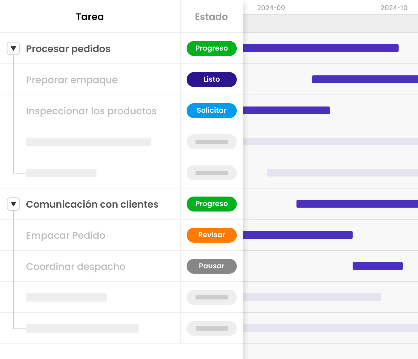The image size is (418, 359).
Task: Open the Coordinar despacho task
Action: tap(76, 267)
